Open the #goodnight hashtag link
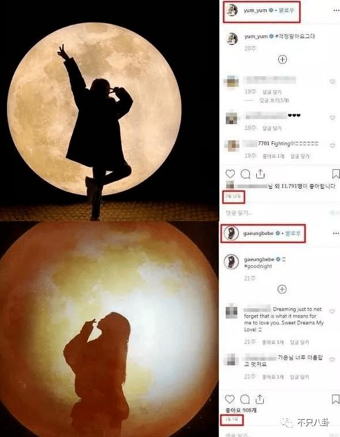Image resolution: width=340 pixels, height=437 pixels. [258, 266]
